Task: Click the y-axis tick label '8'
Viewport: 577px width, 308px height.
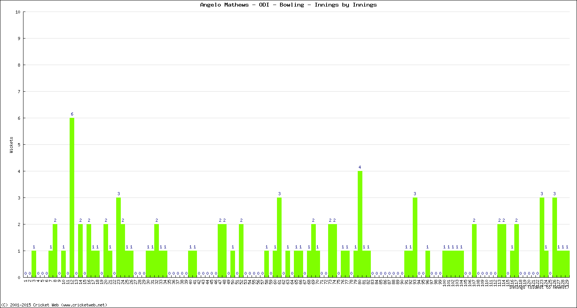Action: coord(19,65)
